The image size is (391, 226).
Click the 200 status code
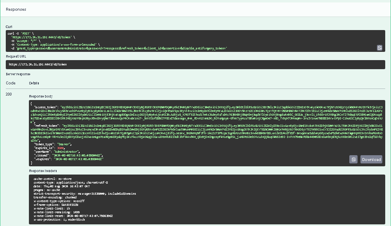9,94
